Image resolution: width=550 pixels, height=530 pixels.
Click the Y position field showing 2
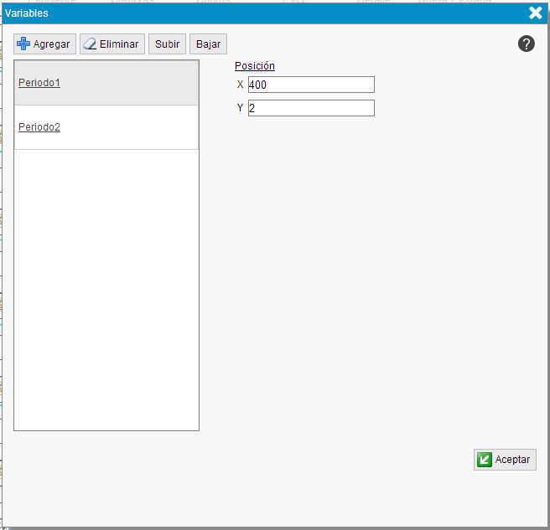pos(311,108)
